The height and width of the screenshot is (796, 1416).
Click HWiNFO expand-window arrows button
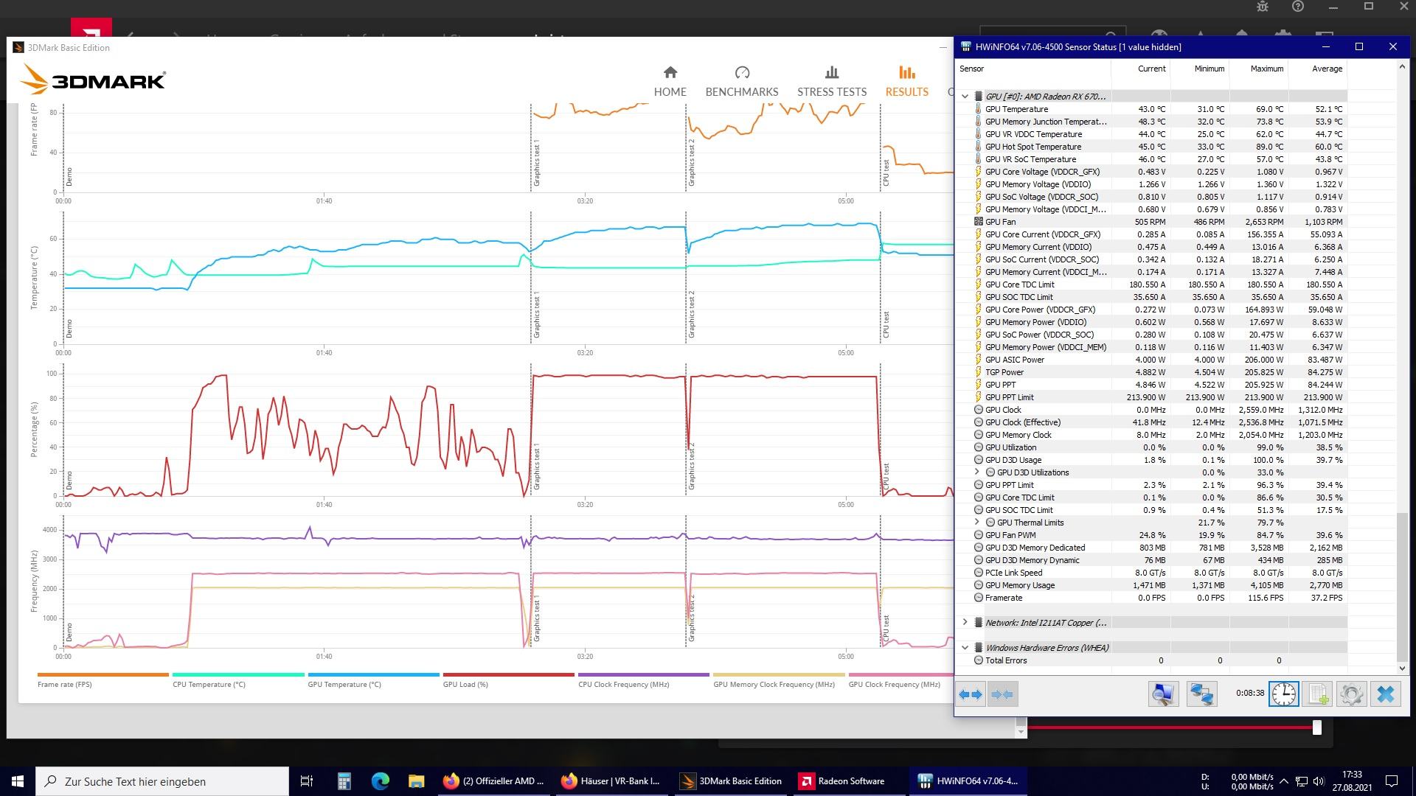click(971, 694)
